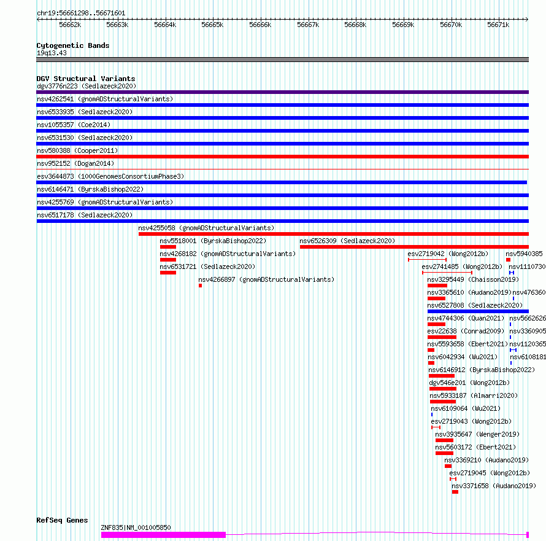Select the nsv4262541 gnomAD variant label
The height and width of the screenshot is (541, 546).
coord(105,99)
